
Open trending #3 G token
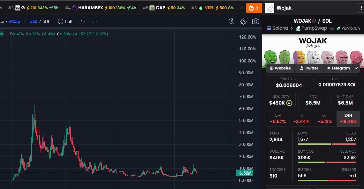[x=33, y=8]
